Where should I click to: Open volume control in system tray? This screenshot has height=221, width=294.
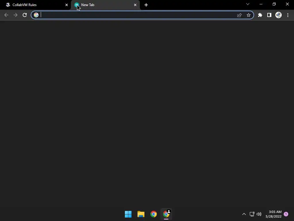[x=259, y=214]
